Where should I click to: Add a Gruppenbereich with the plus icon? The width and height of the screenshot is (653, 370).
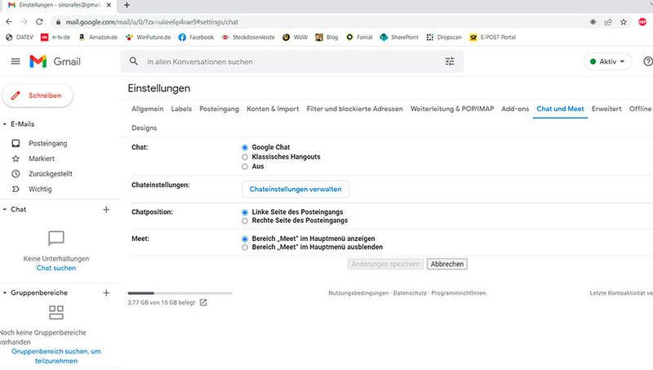point(106,293)
